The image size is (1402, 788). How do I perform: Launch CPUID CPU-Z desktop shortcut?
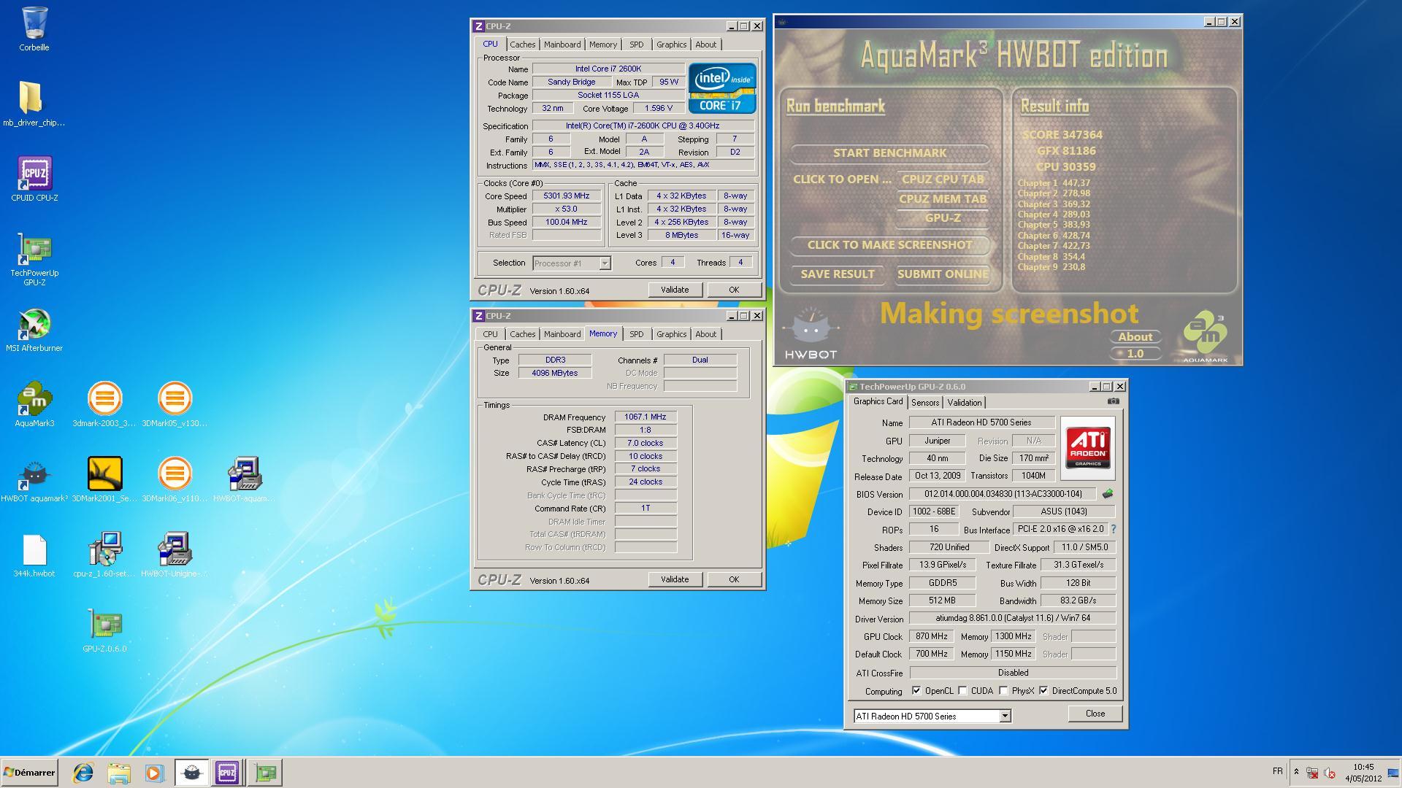coord(34,179)
